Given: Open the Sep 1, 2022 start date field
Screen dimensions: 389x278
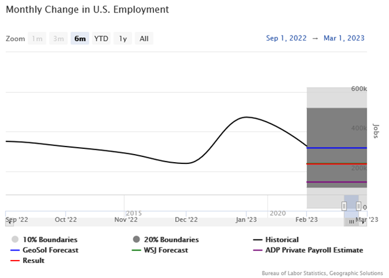Looking at the screenshot, I should 286,39.
